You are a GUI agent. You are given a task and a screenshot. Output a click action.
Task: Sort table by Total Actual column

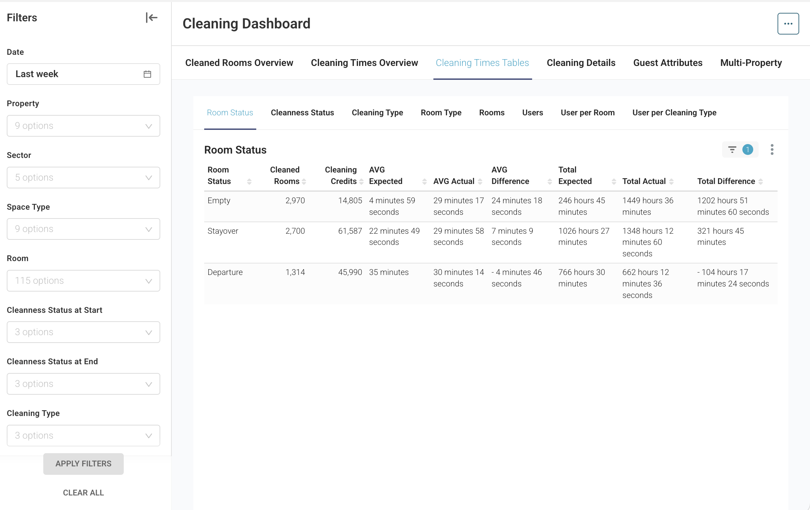[x=671, y=182]
